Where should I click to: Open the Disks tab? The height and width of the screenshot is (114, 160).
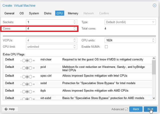click(x=48, y=13)
